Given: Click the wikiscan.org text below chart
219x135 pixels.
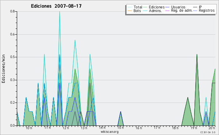Looking at the screenshot, I should pos(109,132).
